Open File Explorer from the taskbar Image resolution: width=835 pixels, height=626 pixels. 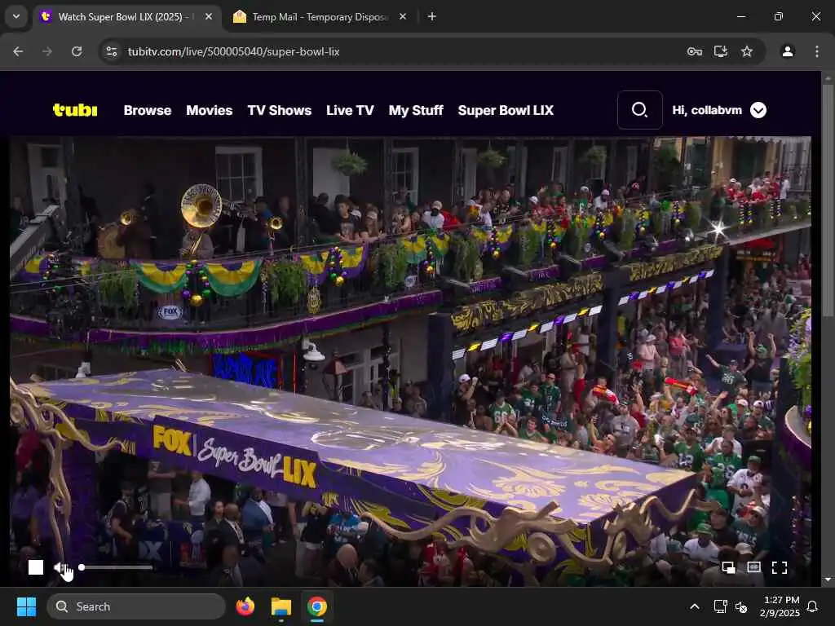click(281, 606)
